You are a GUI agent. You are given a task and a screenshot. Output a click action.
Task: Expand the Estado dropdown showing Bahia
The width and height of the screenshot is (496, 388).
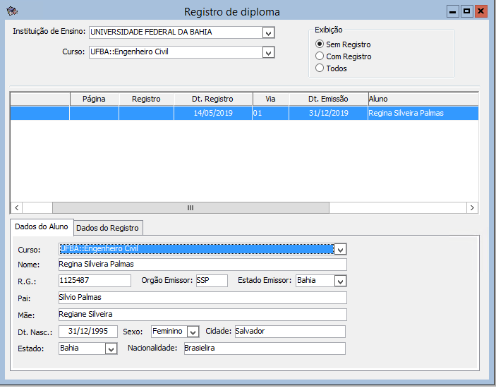111,348
